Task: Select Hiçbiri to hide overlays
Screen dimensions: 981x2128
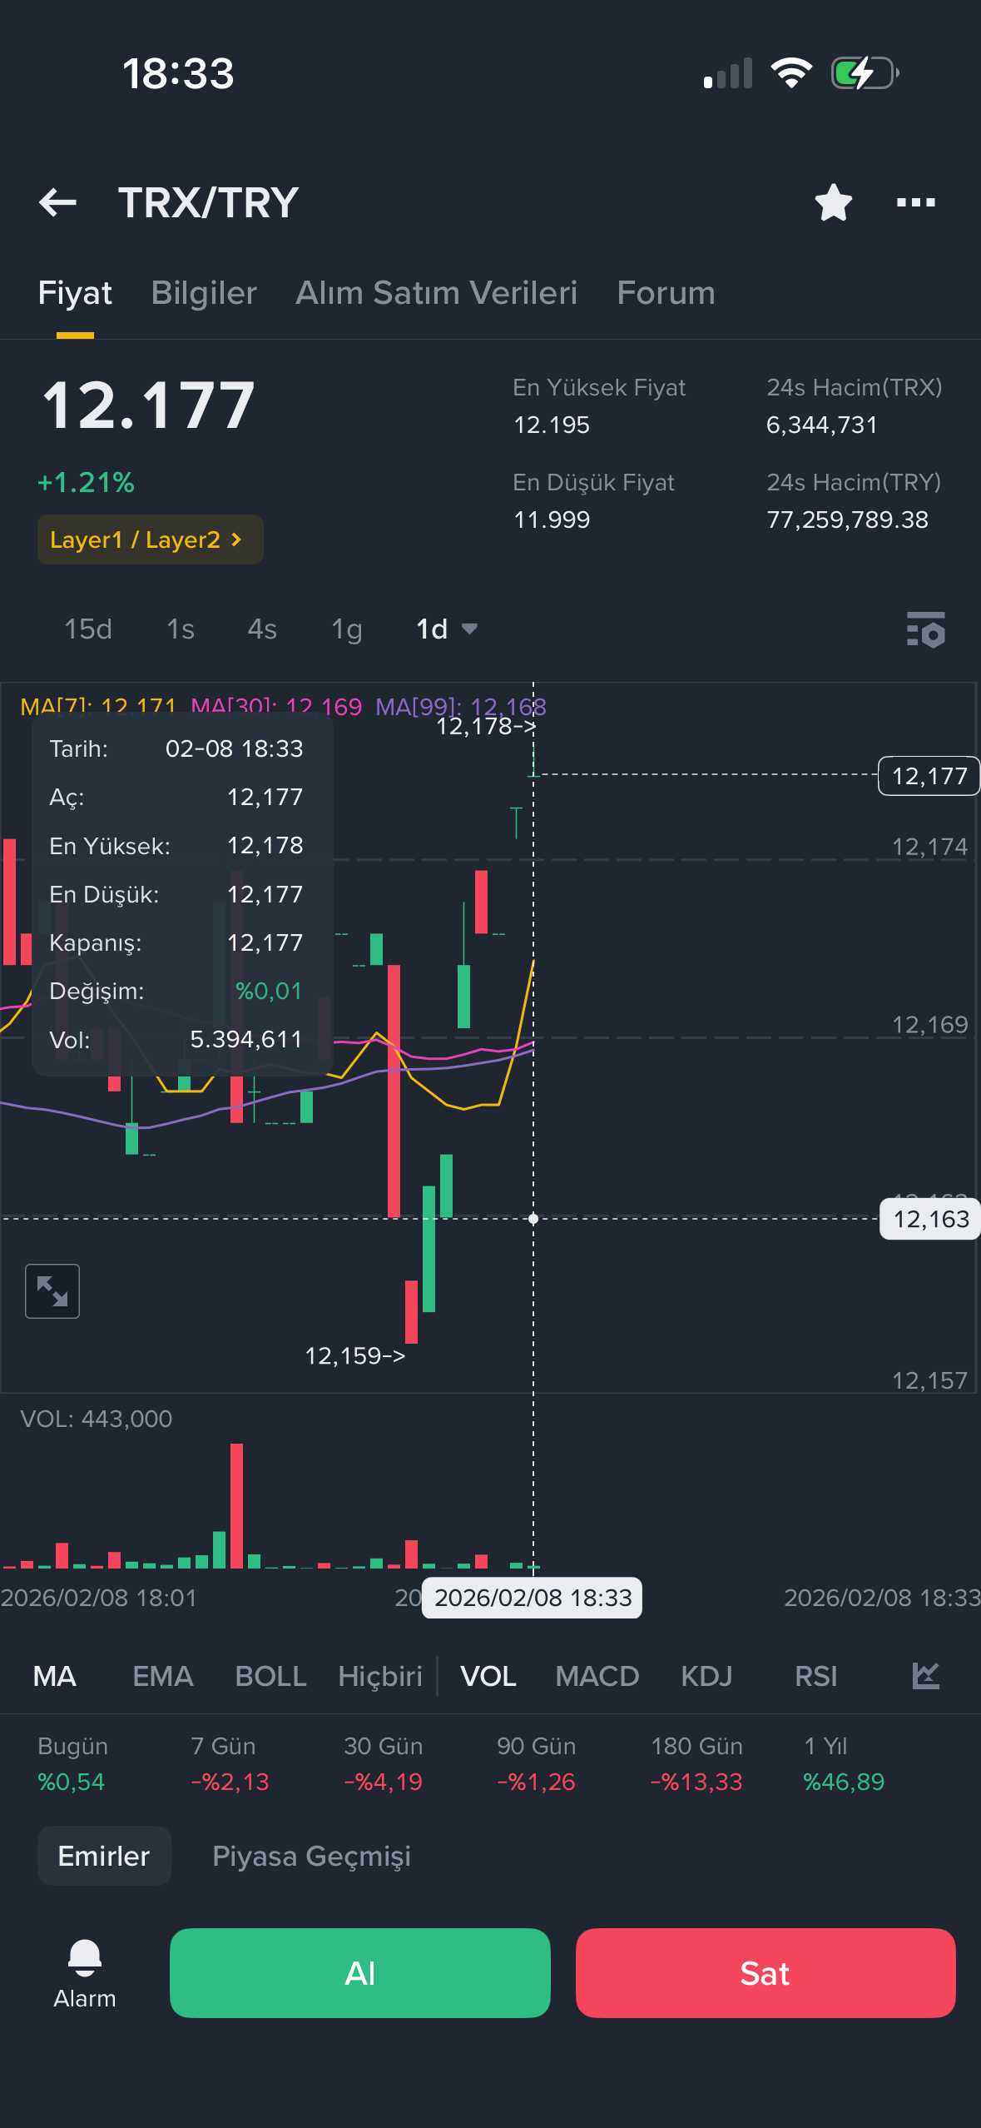Action: 380,1676
